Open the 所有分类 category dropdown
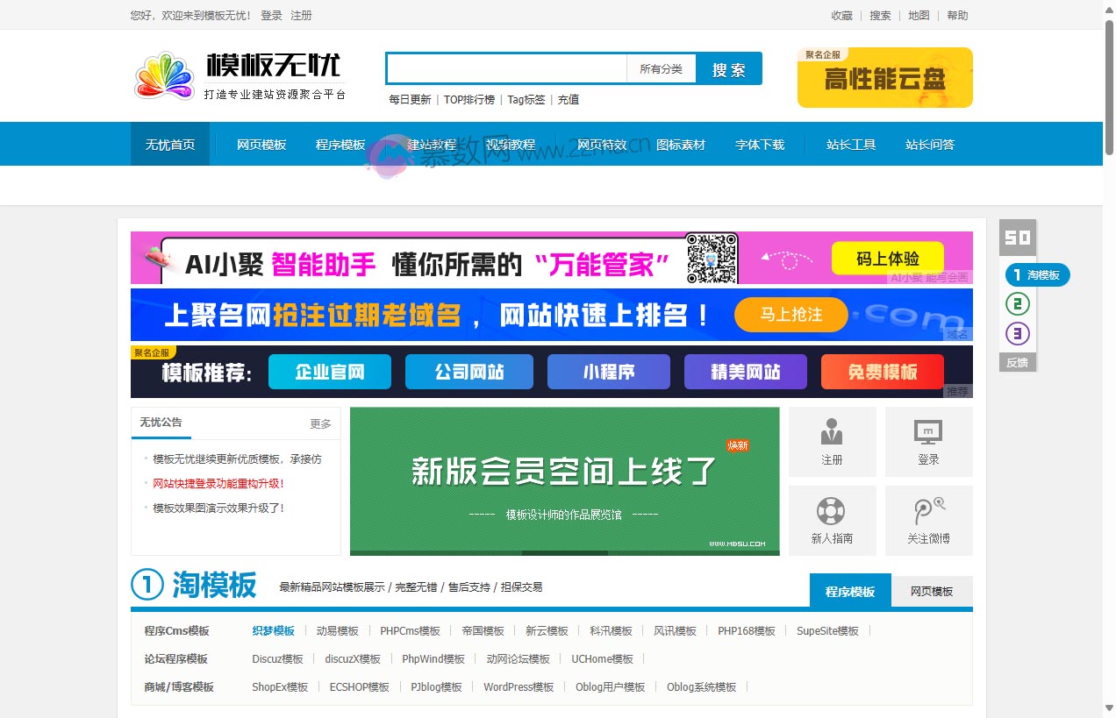Image resolution: width=1116 pixels, height=718 pixels. click(x=661, y=68)
